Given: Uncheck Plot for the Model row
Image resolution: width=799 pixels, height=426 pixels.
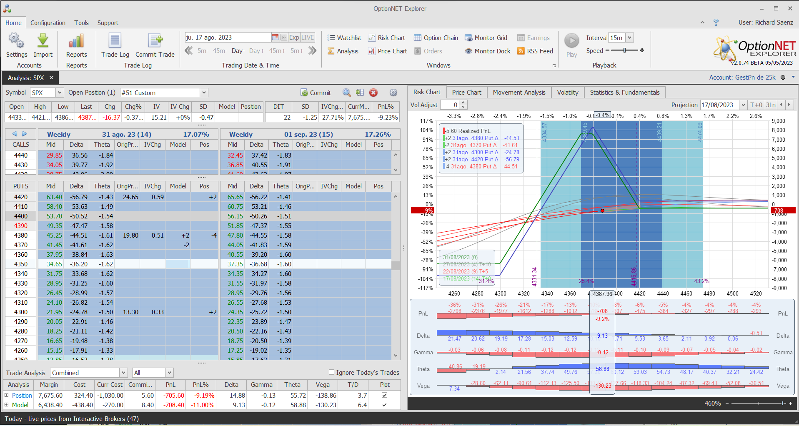Looking at the screenshot, I should point(384,405).
